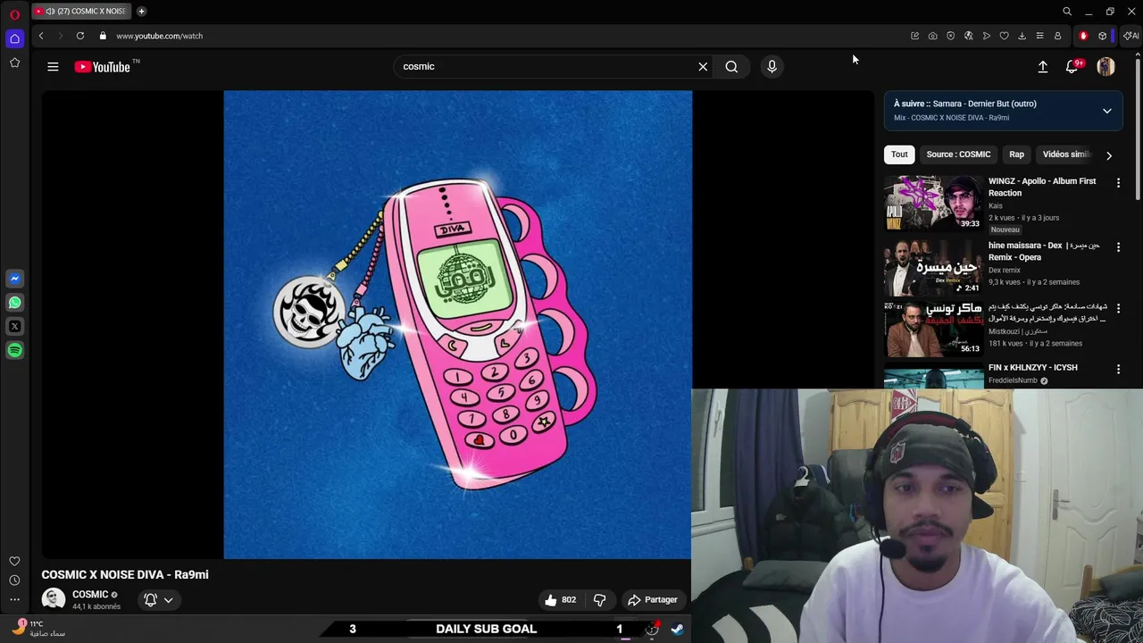The image size is (1143, 643).
Task: Open Spotify in the Opera sidebar
Action: [14, 350]
